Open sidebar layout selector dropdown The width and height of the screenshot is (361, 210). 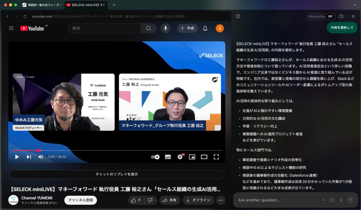point(342,16)
